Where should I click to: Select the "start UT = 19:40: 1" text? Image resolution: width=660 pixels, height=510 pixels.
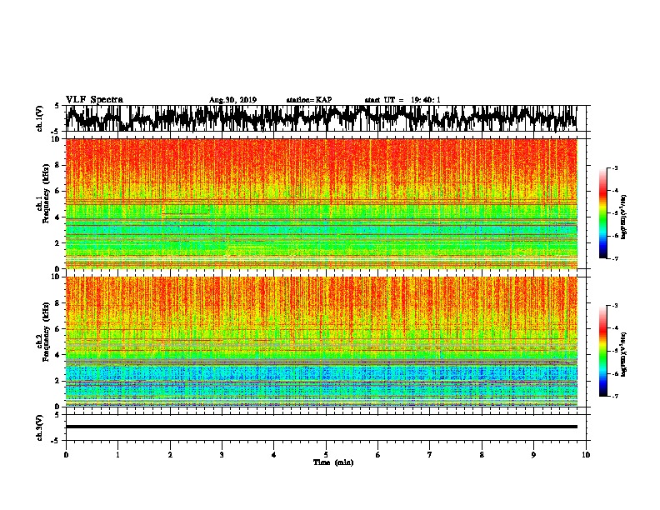(x=402, y=100)
